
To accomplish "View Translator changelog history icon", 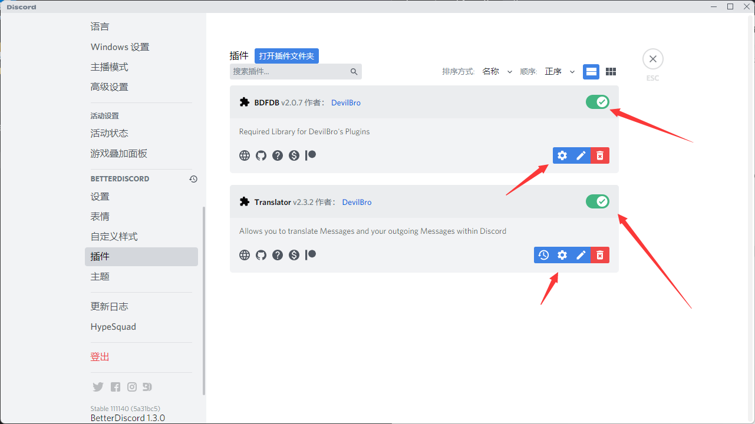I will click(x=543, y=255).
